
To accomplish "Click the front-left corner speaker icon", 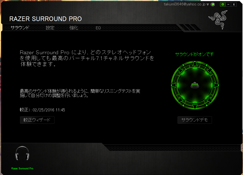I will point(180,70).
